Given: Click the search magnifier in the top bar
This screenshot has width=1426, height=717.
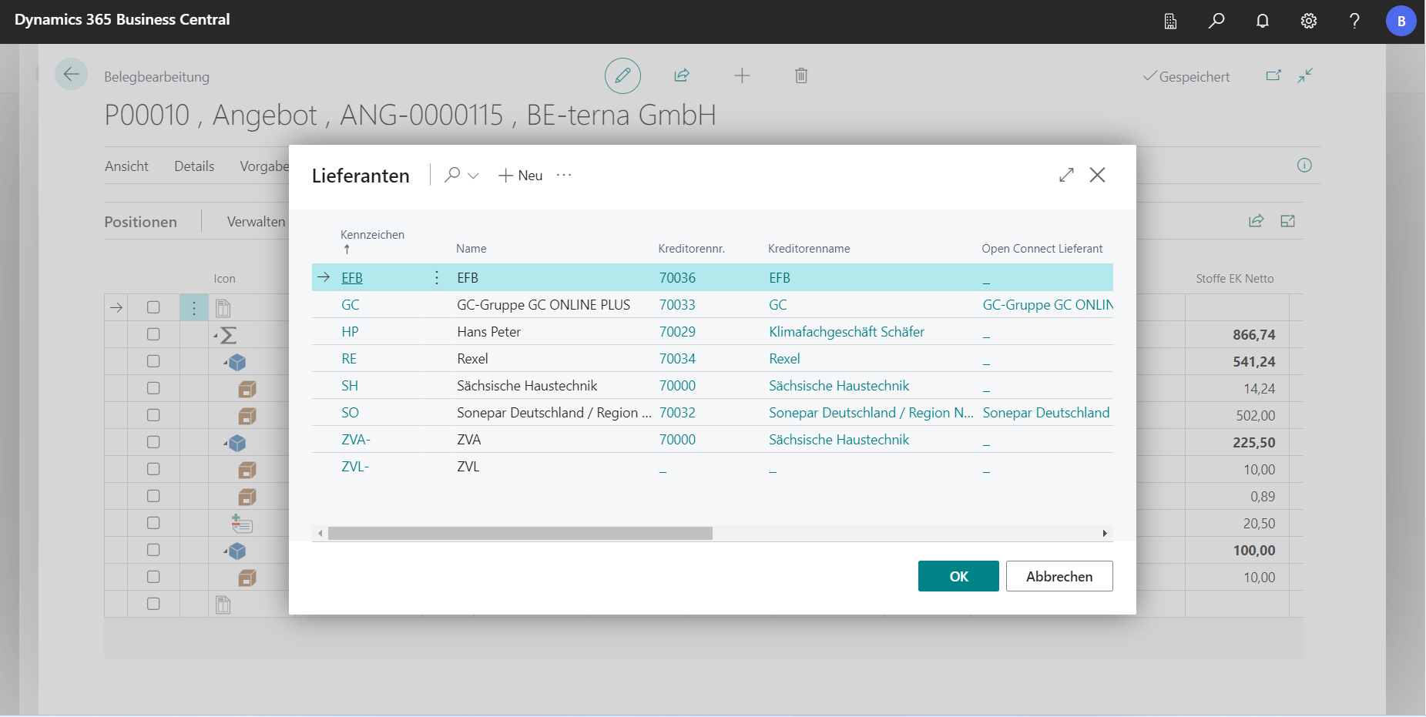Looking at the screenshot, I should coord(1216,21).
